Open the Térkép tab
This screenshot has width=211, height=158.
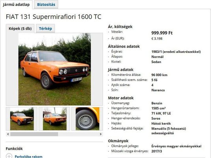click(45, 28)
